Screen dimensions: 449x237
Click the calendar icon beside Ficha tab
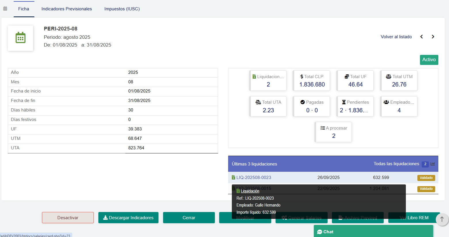pyautogui.click(x=5, y=9)
